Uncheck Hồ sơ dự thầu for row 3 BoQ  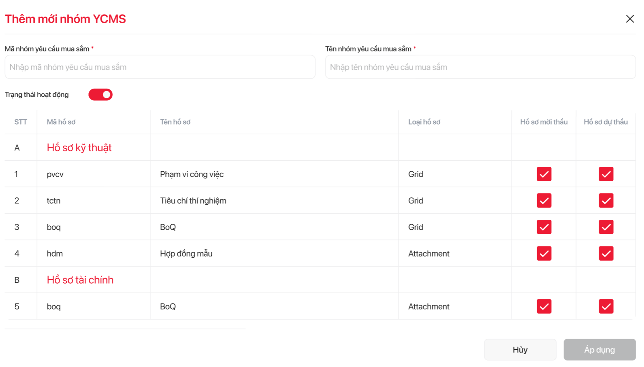[x=606, y=227]
